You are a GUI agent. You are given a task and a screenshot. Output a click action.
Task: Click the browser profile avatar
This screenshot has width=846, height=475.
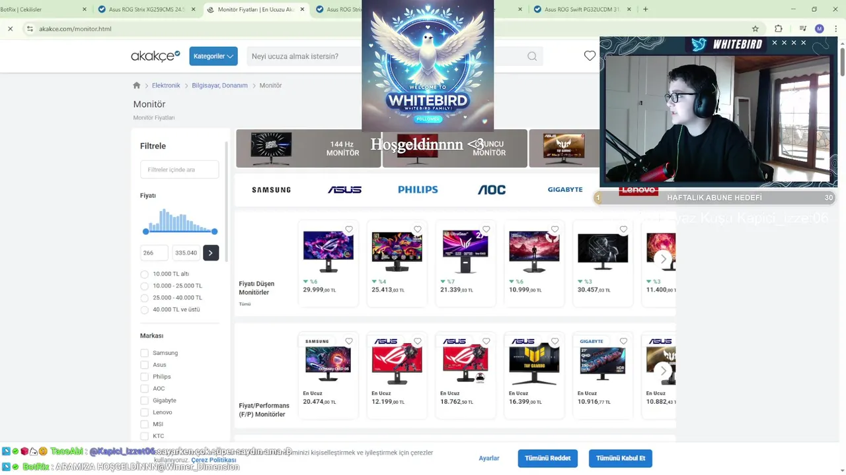[820, 28]
